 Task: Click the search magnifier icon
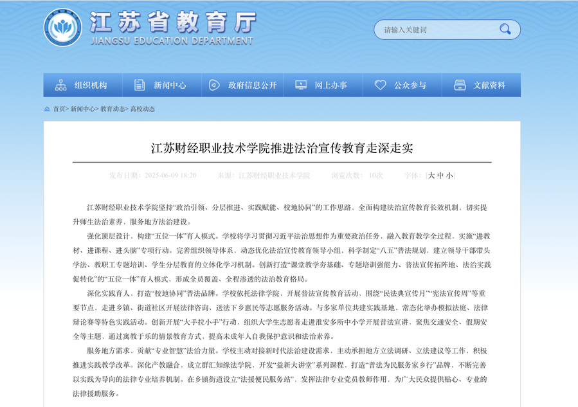click(505, 29)
